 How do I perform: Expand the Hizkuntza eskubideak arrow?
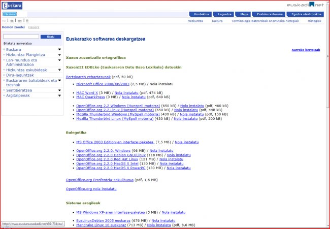[x=59, y=70]
